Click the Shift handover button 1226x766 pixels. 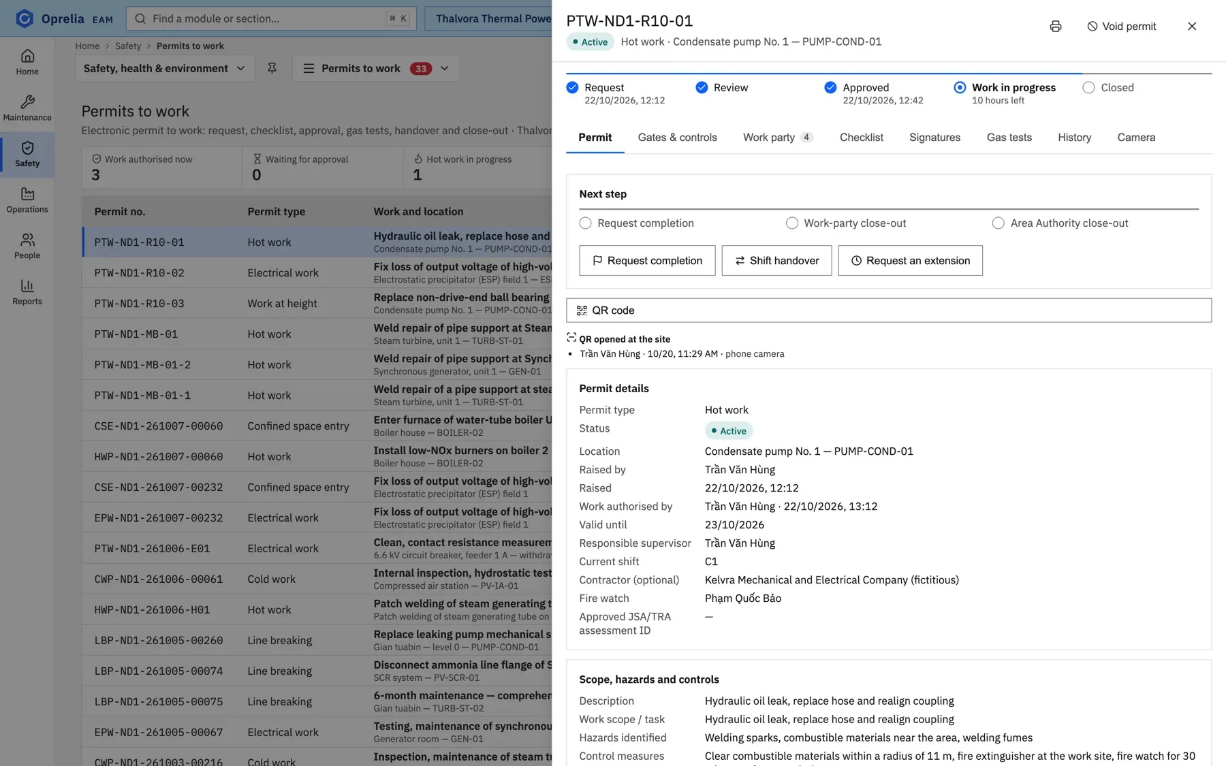pyautogui.click(x=776, y=260)
